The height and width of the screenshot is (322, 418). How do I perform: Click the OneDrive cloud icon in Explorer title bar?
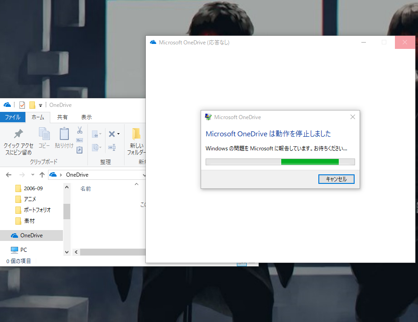[7, 105]
